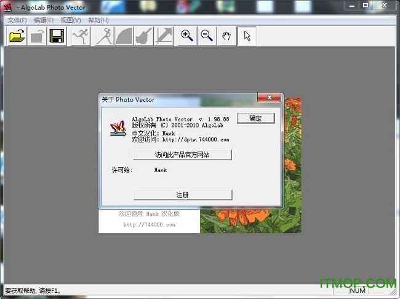Image resolution: width=400 pixels, height=299 pixels.
Task: Minimize the AlgoLab Photo Vector window
Action: (x=352, y=6)
